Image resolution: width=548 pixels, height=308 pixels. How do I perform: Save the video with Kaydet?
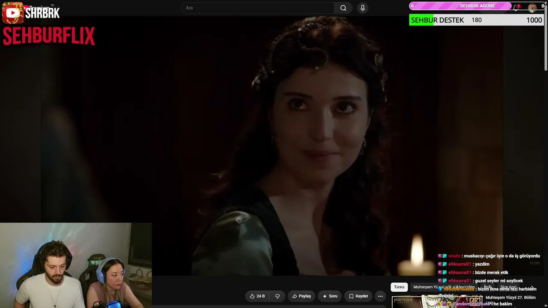click(358, 296)
